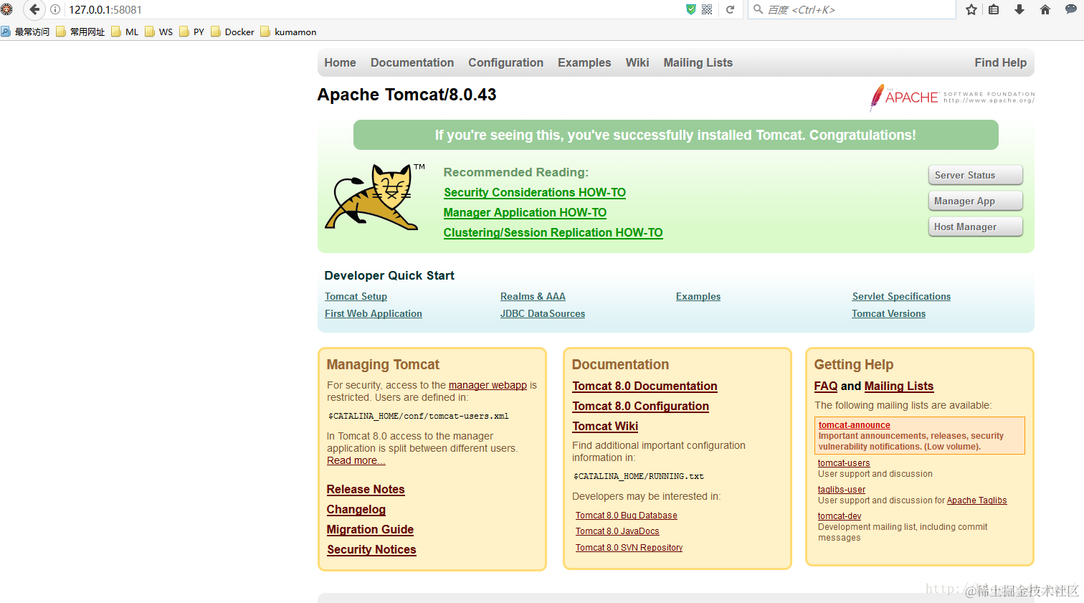
Task: Bookmark this page with the star icon
Action: point(971,9)
